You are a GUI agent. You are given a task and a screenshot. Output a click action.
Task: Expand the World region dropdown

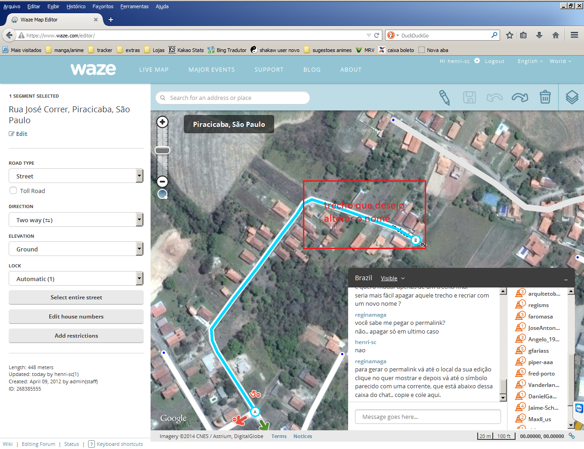click(x=560, y=61)
